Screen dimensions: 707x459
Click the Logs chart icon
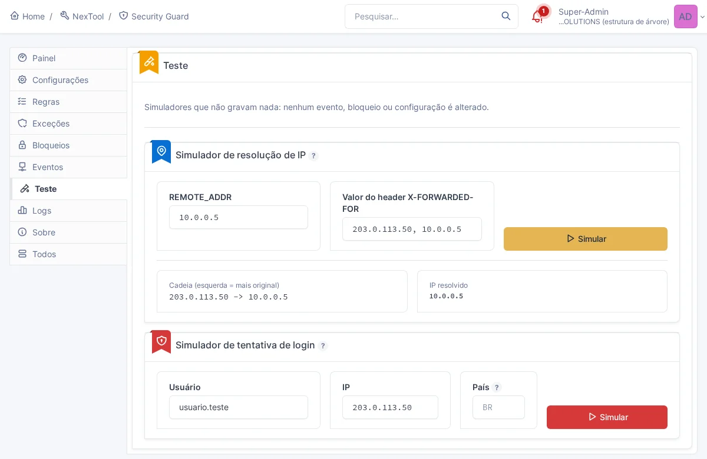pyautogui.click(x=22, y=210)
